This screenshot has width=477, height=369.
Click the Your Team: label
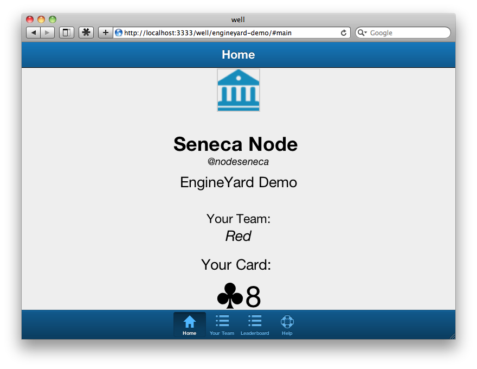[238, 219]
